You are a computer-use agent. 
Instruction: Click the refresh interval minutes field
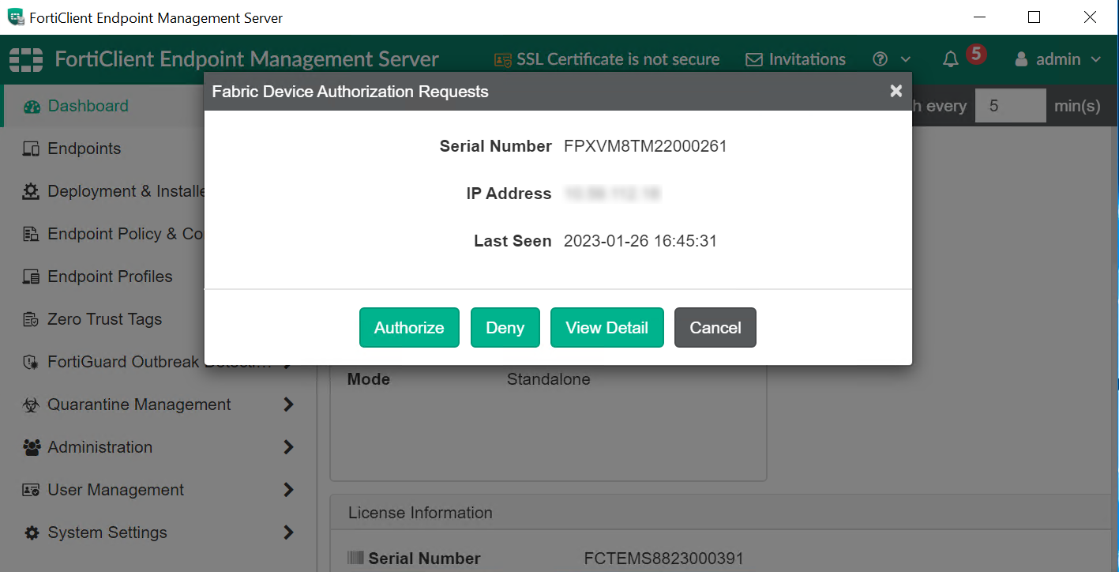point(1011,105)
